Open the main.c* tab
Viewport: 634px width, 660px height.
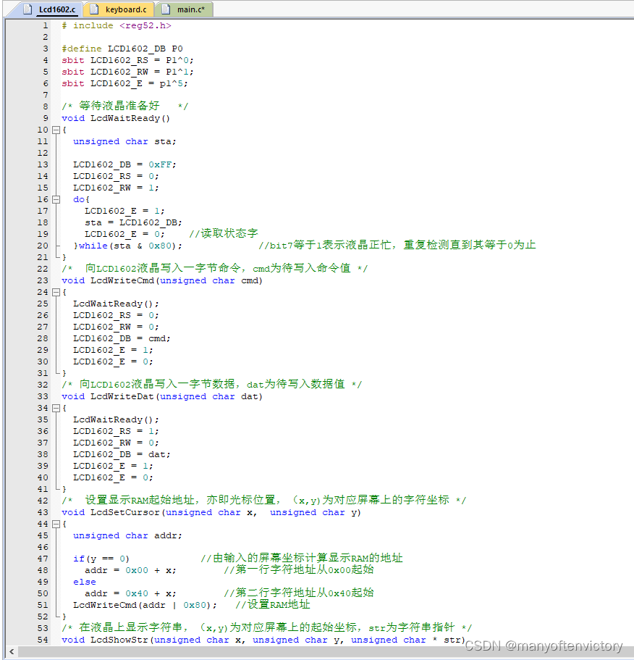pos(184,9)
